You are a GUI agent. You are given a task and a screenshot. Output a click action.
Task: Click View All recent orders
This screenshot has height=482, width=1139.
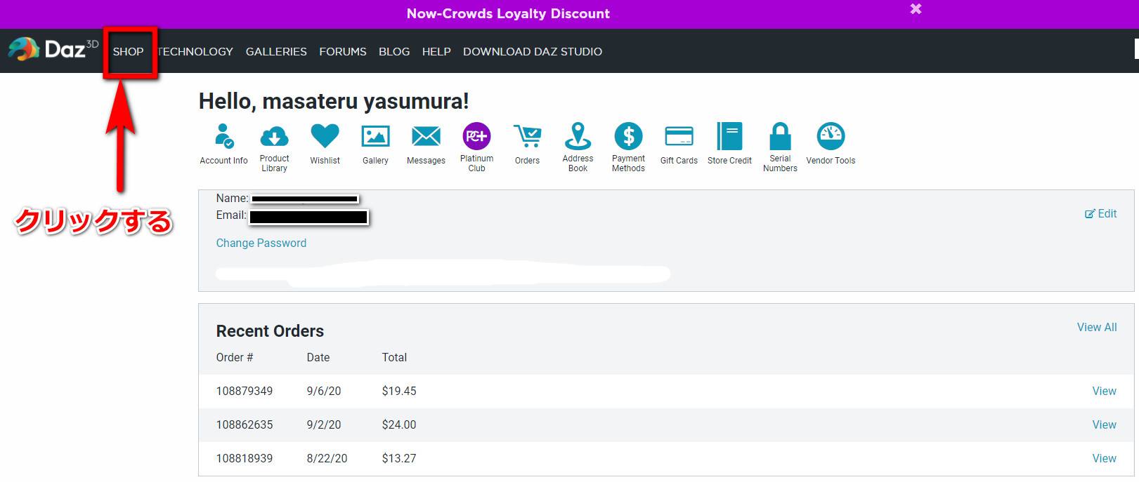coord(1097,327)
